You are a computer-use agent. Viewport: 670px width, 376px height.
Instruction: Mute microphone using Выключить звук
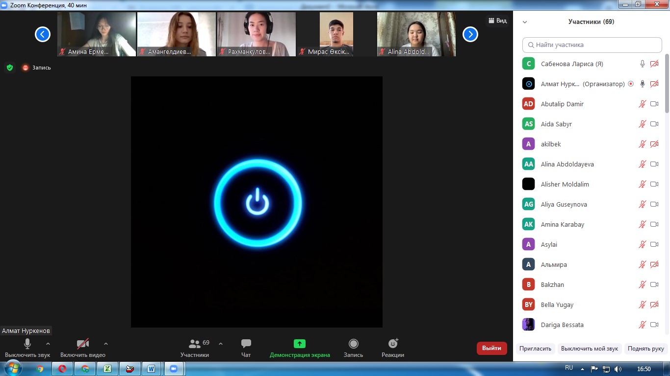pyautogui.click(x=27, y=344)
